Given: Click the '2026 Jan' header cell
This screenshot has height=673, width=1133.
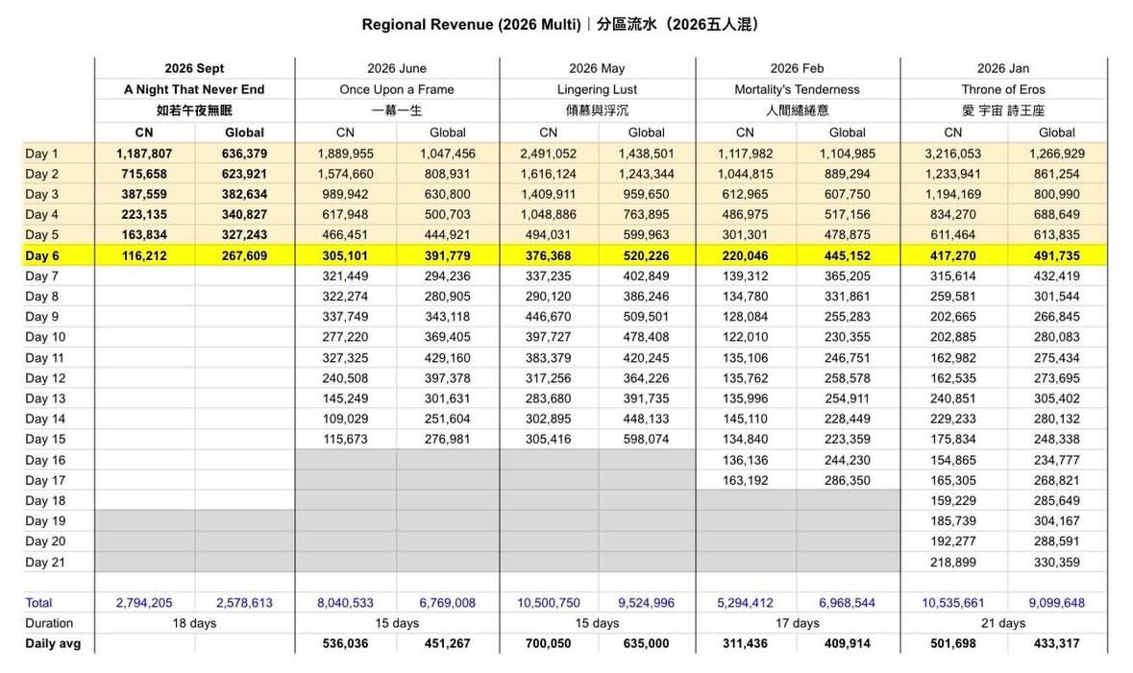Looking at the screenshot, I should 1003,68.
